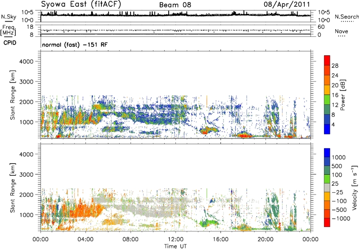The width and height of the screenshot is (359, 249).
Task: Pick the gray -25 to 25 velocity segment
Action: (x=327, y=188)
